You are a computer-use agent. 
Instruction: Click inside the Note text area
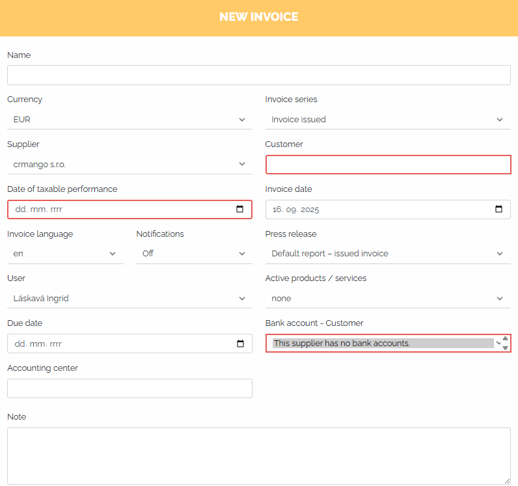pos(259,456)
